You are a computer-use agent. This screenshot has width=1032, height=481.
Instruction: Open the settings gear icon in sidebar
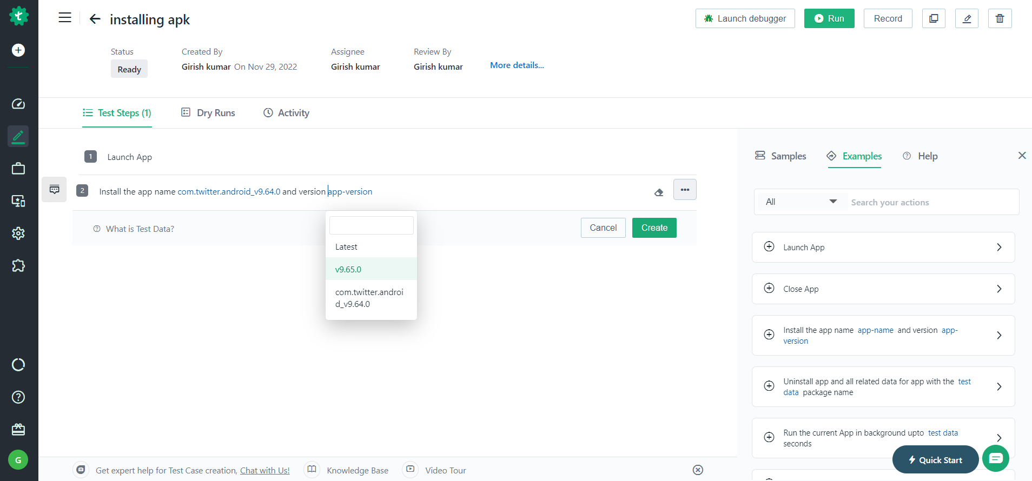pos(18,233)
